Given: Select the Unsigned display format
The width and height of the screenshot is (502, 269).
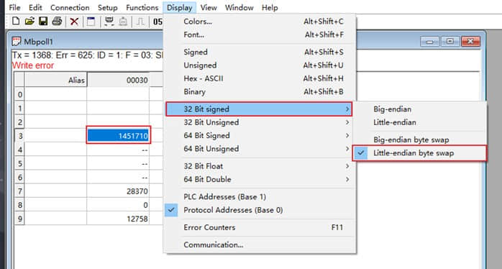Looking at the screenshot, I should pyautogui.click(x=260, y=65).
